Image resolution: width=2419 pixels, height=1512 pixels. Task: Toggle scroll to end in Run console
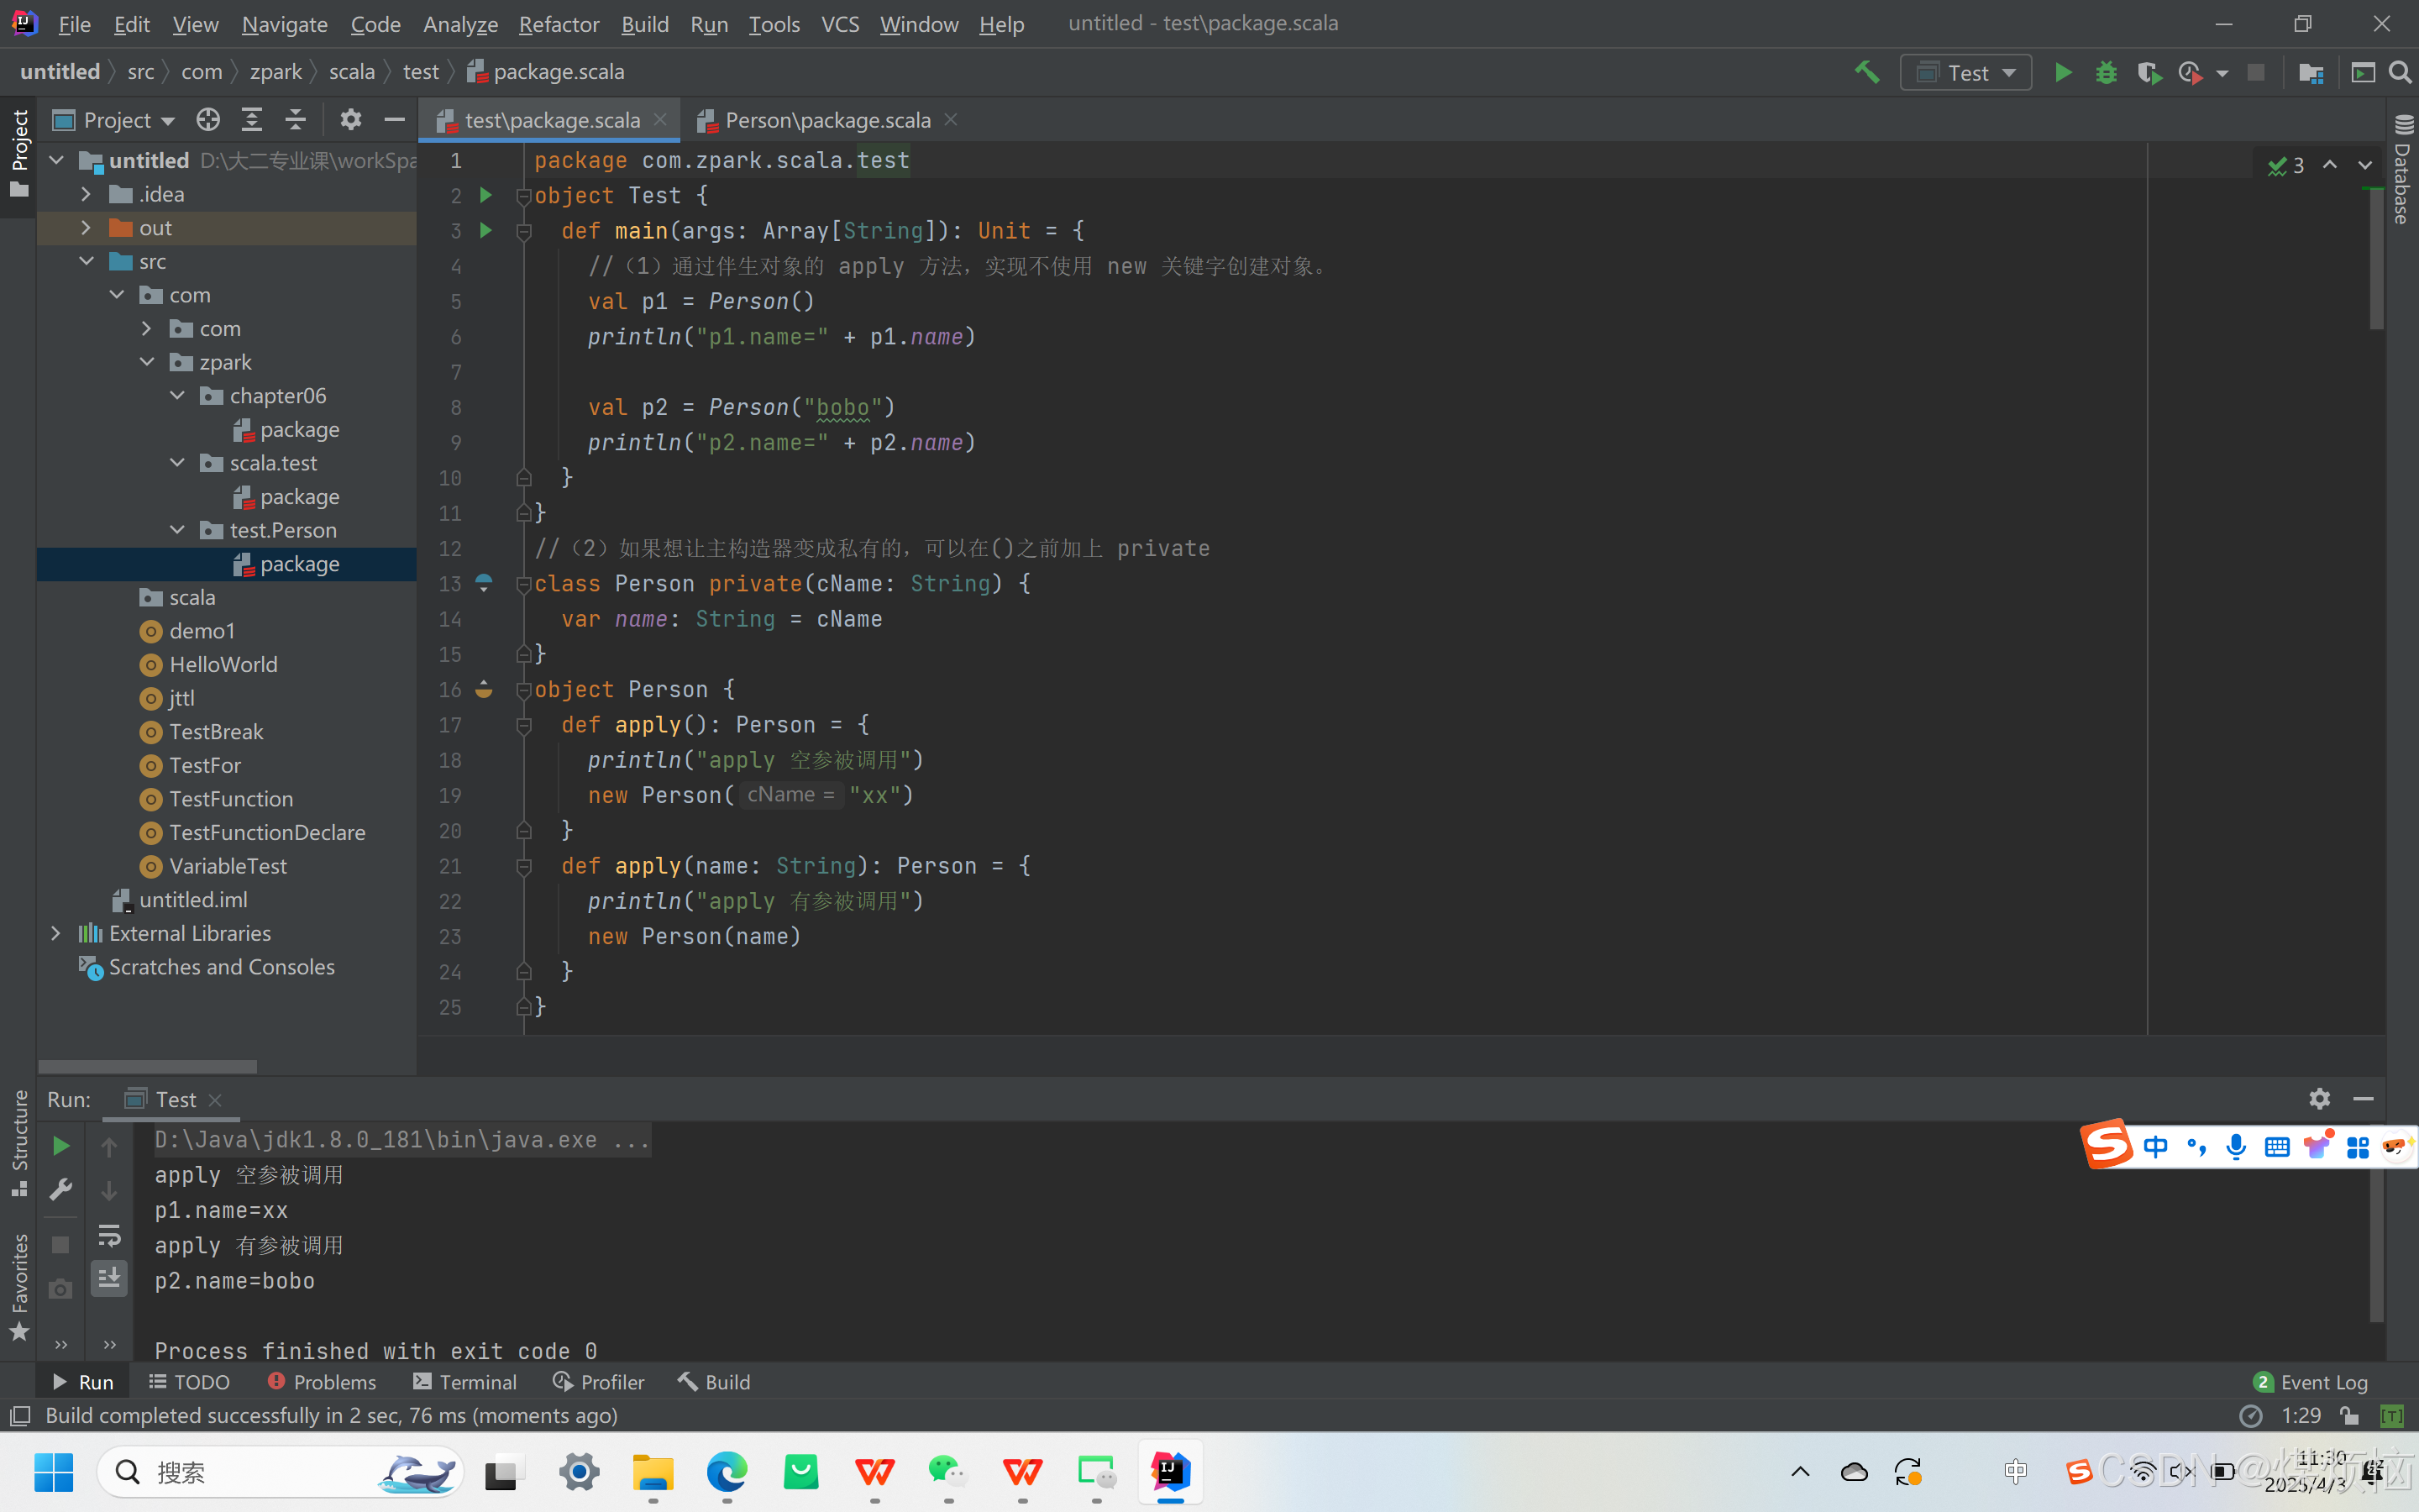[x=109, y=1278]
